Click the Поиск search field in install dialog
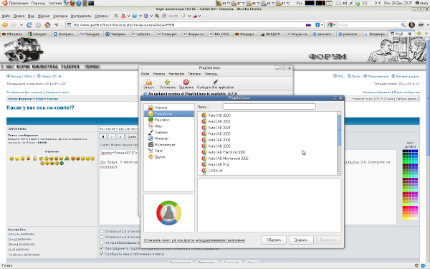Screen dimensions: 430x269 [269, 106]
